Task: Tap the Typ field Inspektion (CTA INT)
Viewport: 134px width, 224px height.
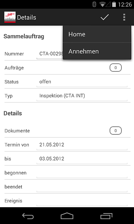Action: coord(82,96)
